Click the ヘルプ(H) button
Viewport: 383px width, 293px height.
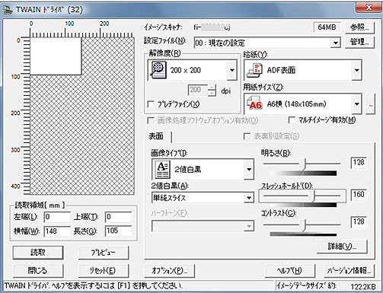pos(289,271)
